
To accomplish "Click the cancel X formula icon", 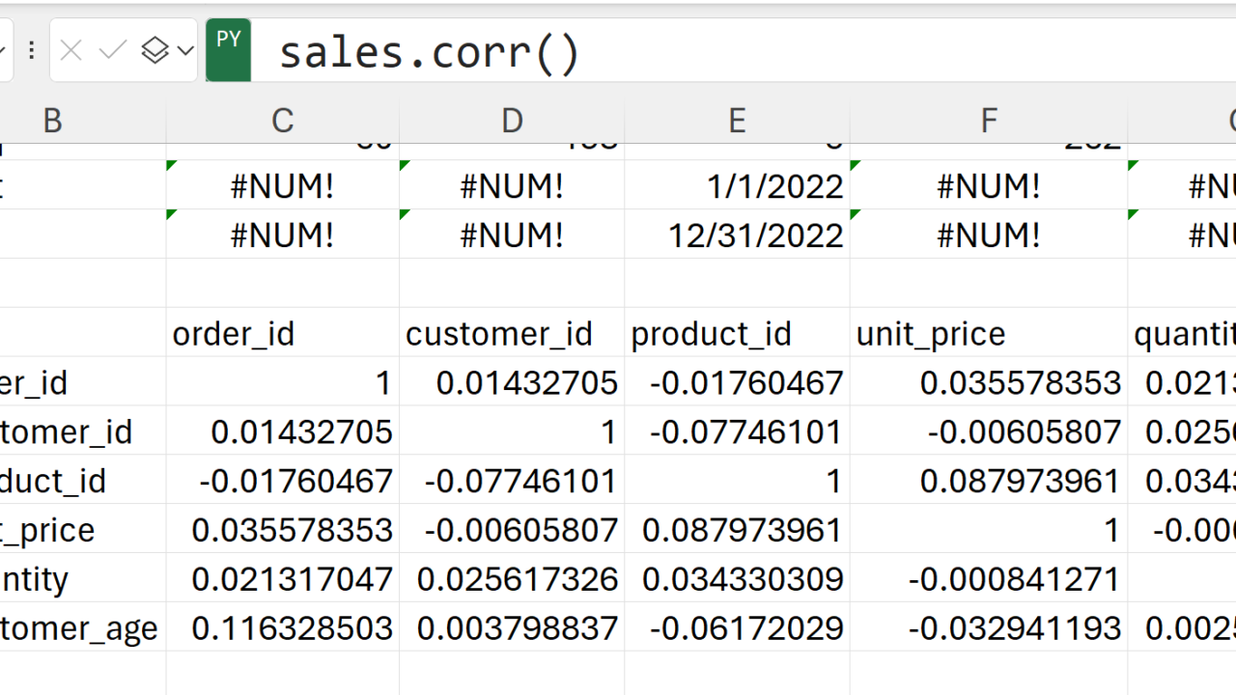I will point(70,50).
